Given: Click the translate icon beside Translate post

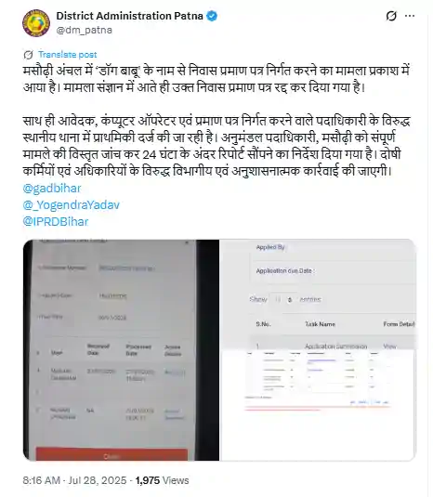Looking at the screenshot, I should click(28, 55).
